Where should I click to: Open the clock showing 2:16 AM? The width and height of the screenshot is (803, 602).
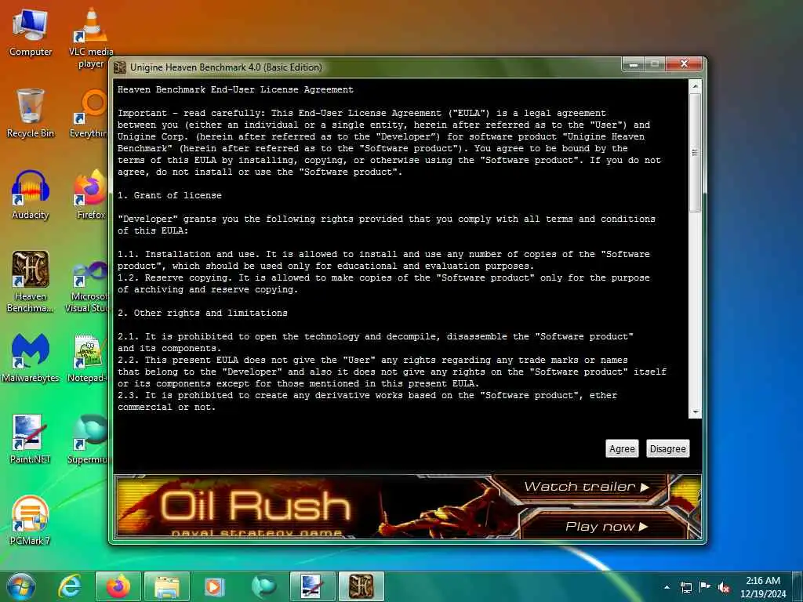(x=763, y=587)
